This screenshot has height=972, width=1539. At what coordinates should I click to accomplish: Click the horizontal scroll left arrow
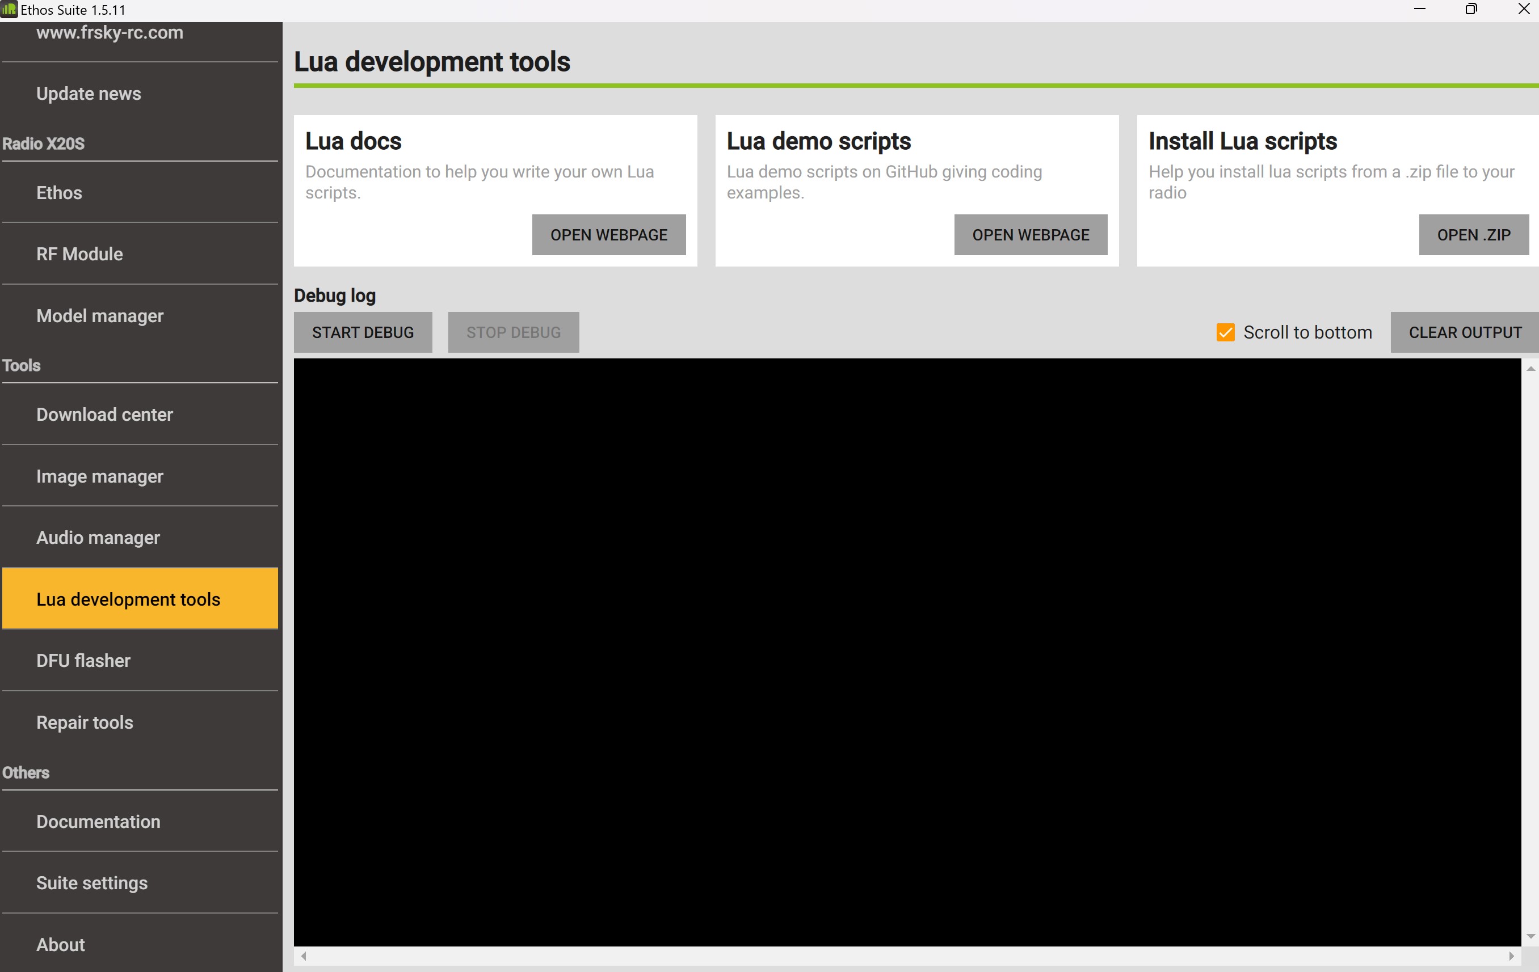pos(304,956)
